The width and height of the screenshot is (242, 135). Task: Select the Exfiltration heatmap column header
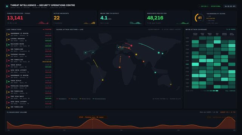point(232,34)
